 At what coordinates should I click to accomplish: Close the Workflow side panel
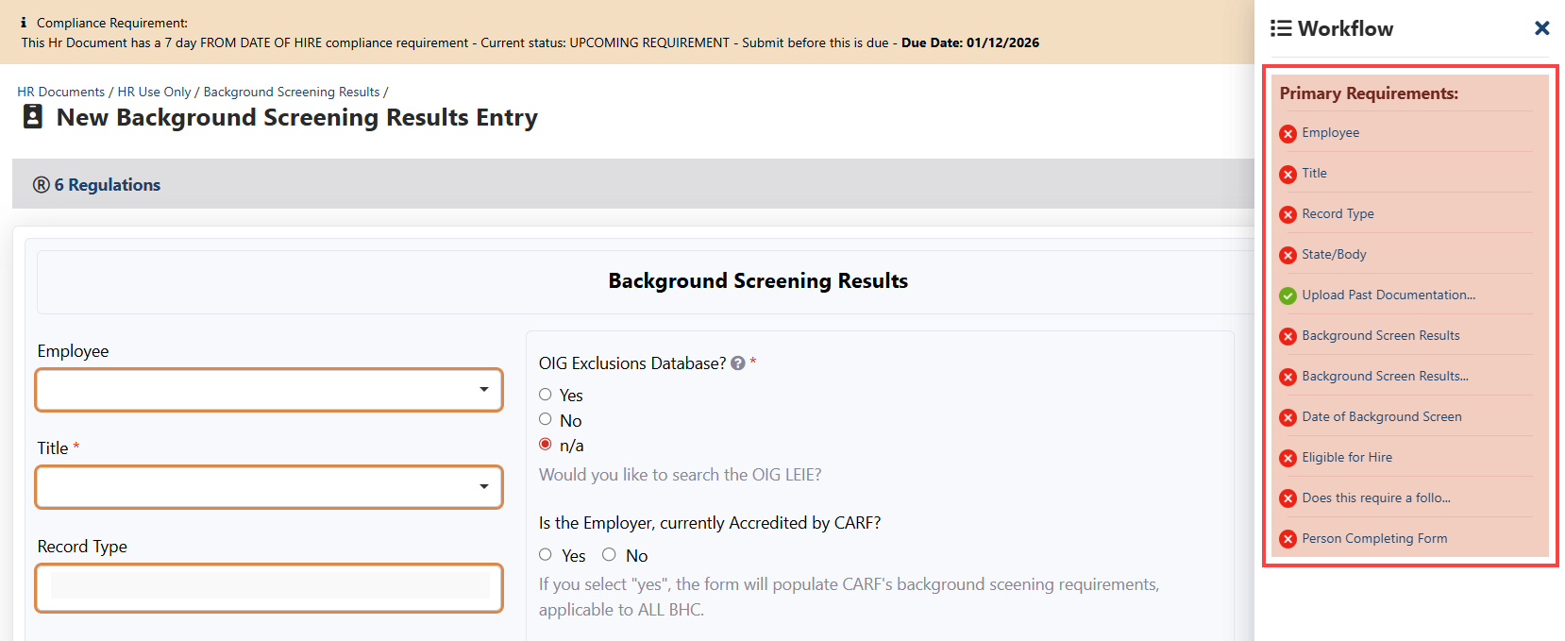click(x=1541, y=28)
